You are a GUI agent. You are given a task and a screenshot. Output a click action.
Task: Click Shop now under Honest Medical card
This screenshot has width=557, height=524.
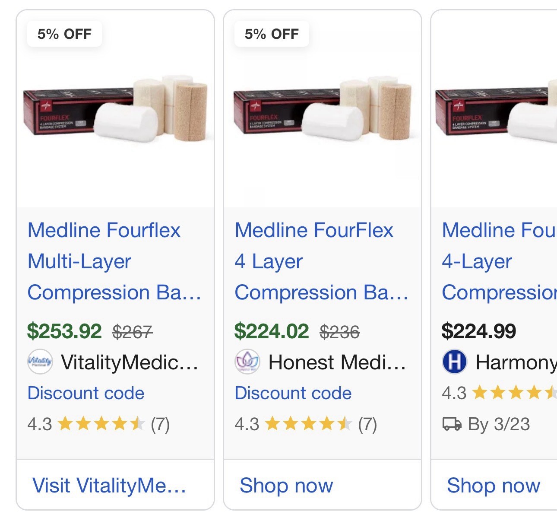(x=286, y=485)
